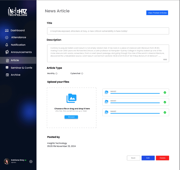Select the Cyberchat article type

82,74
